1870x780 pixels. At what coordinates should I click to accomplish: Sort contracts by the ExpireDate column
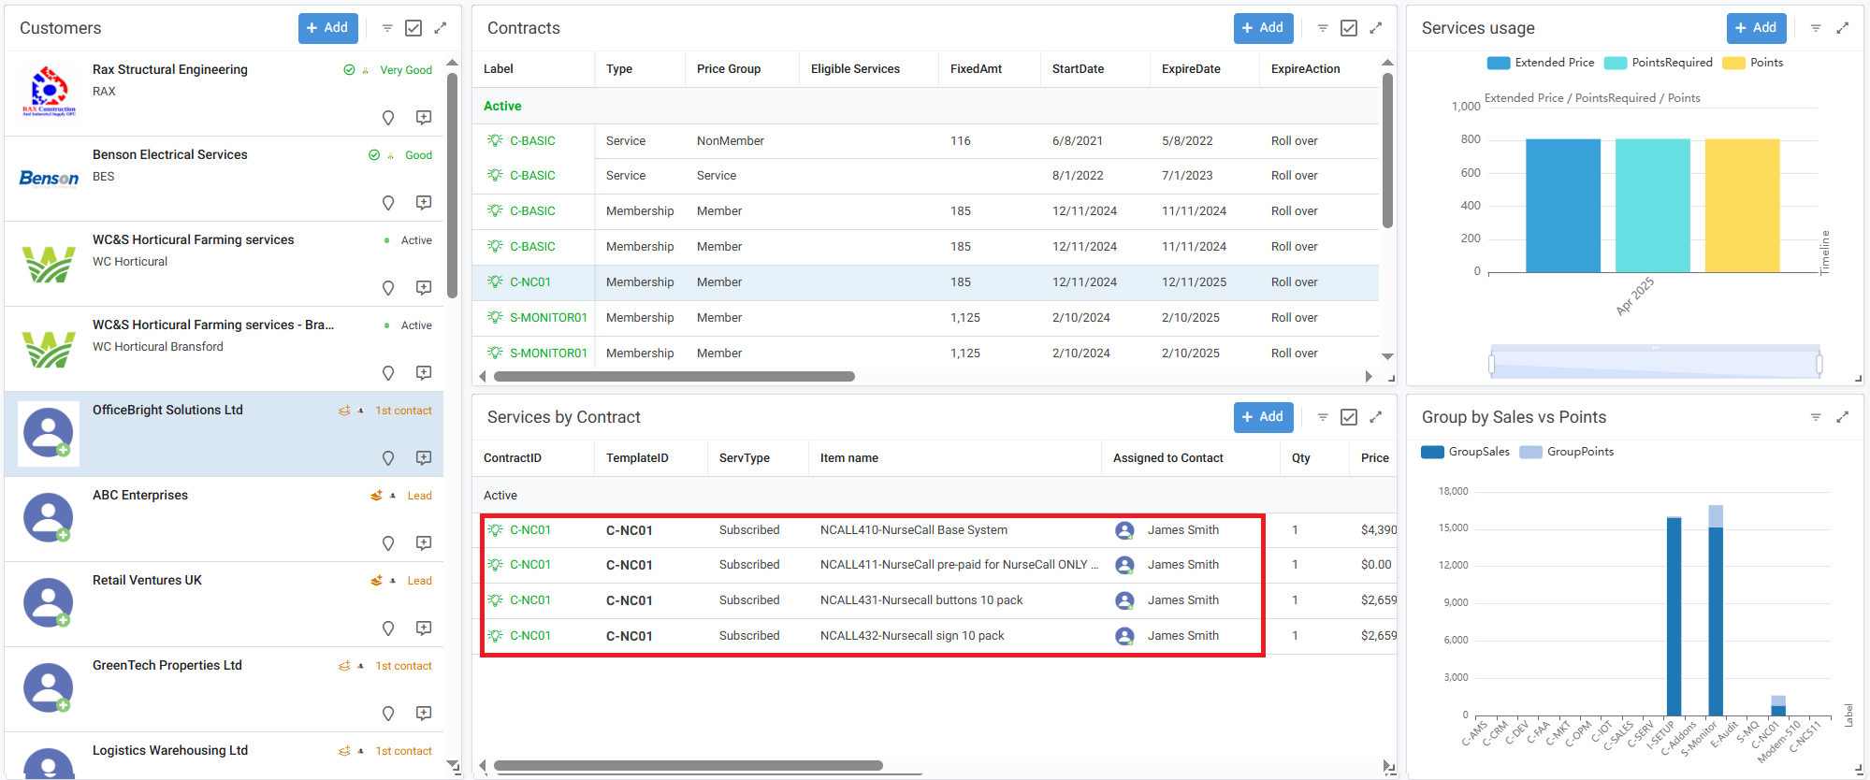[1191, 69]
